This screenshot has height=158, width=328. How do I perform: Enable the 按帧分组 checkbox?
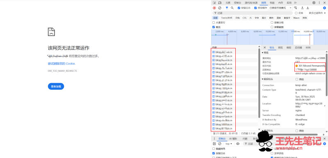click(272, 22)
